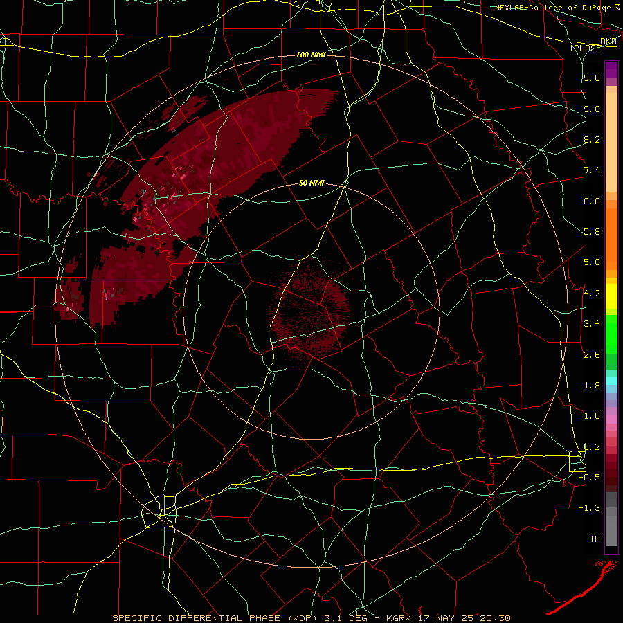Click the 2.6 scale label
623x623 pixels.
pos(592,355)
